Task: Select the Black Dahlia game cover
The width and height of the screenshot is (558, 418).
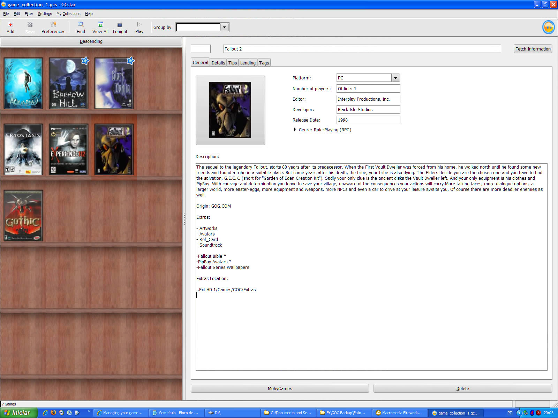Action: point(114,84)
